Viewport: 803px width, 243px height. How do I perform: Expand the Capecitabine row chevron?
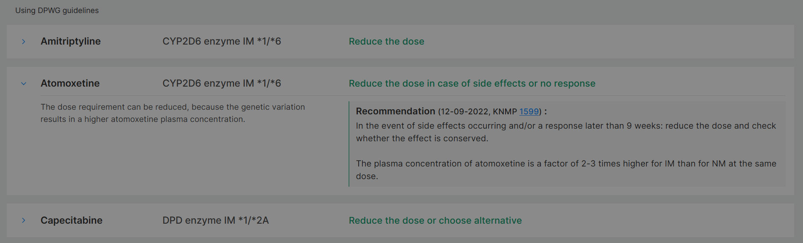tap(24, 220)
